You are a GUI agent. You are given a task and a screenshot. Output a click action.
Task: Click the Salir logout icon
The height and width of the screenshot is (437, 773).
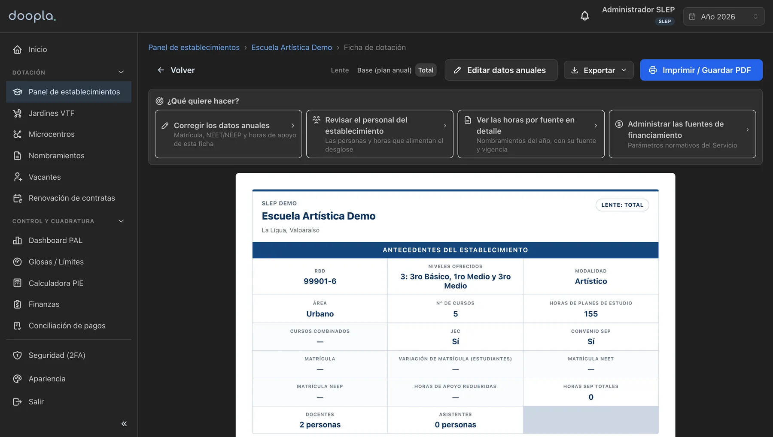(17, 402)
